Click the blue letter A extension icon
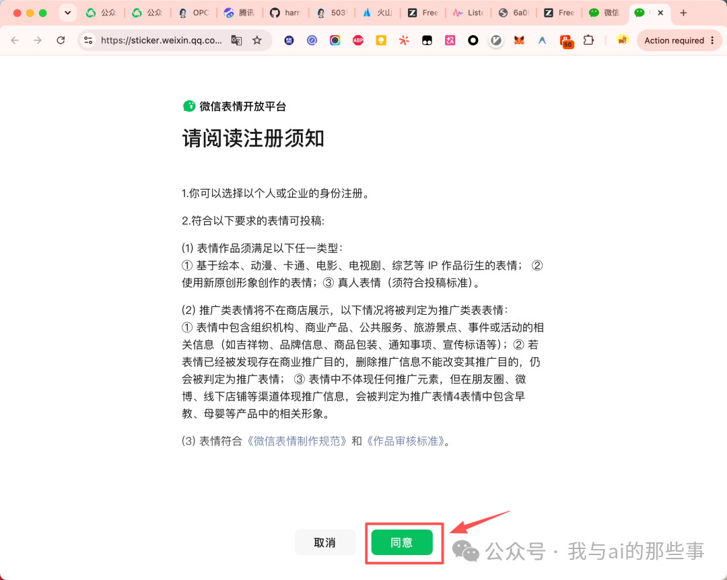 point(542,40)
